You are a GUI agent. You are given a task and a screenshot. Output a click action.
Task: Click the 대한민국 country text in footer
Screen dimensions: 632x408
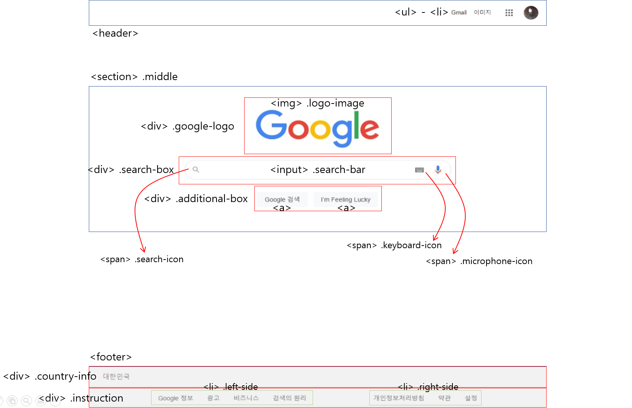(x=116, y=376)
